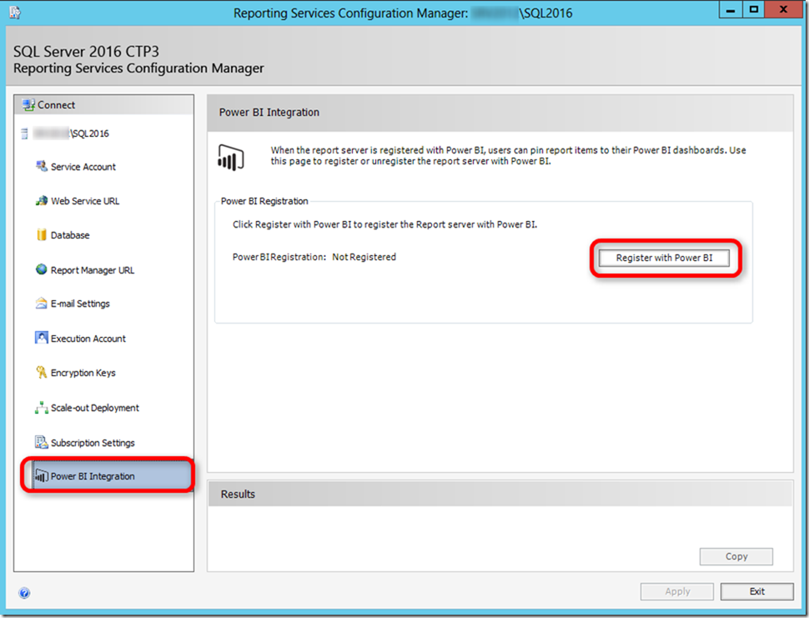The width and height of the screenshot is (809, 618).
Task: Click the server instance icon beside \SQL2016
Action: [24, 133]
